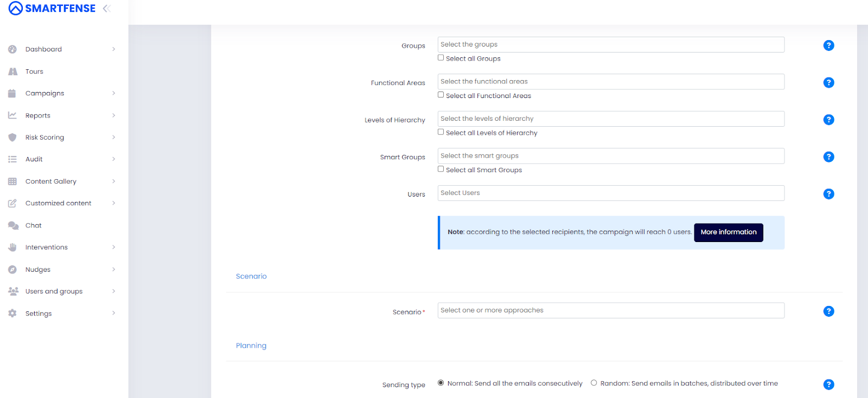Image resolution: width=868 pixels, height=398 pixels.
Task: Click the Scenario section heading
Action: pyautogui.click(x=251, y=276)
